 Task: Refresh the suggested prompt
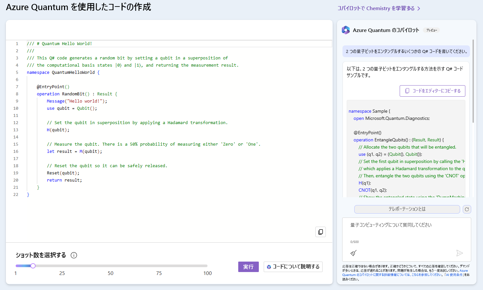[467, 209]
